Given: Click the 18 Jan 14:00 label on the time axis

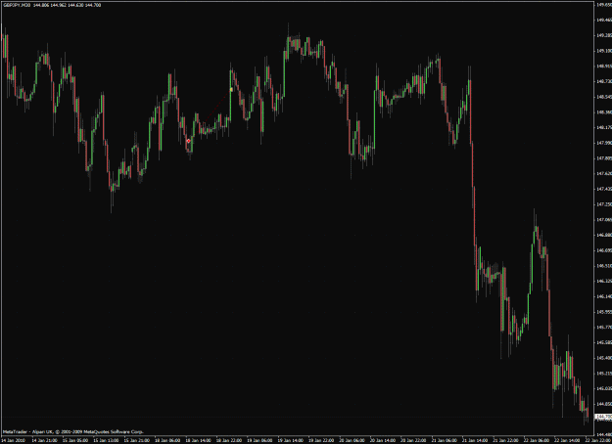Looking at the screenshot, I should pos(198,440).
